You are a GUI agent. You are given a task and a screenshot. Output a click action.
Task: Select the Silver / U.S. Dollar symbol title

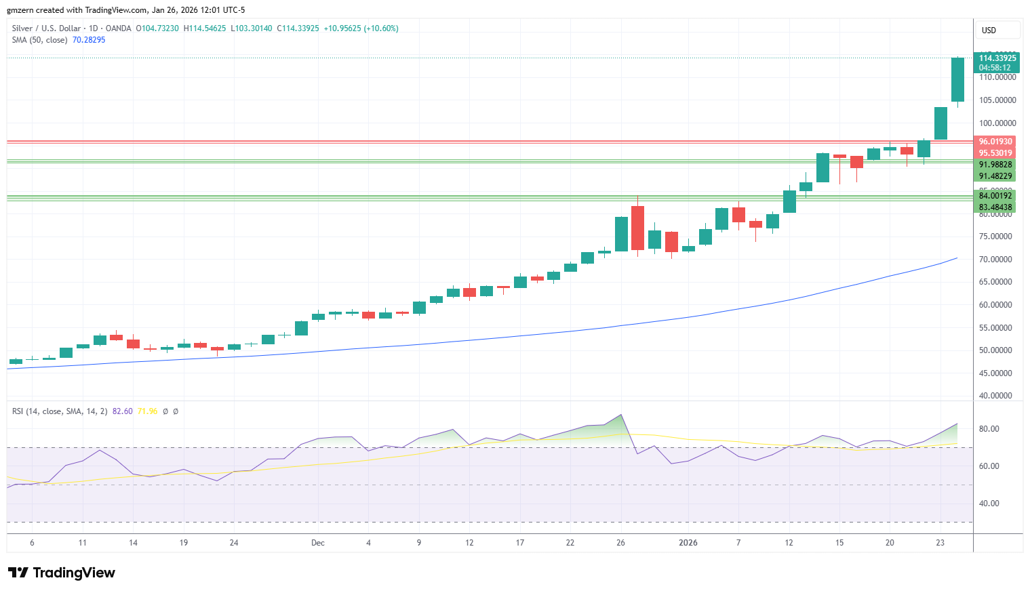(46, 28)
